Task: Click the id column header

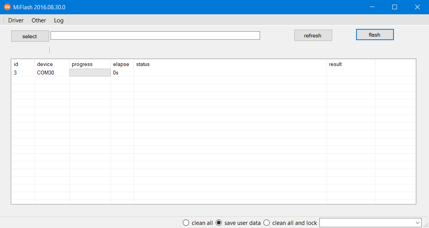Action: pos(23,64)
